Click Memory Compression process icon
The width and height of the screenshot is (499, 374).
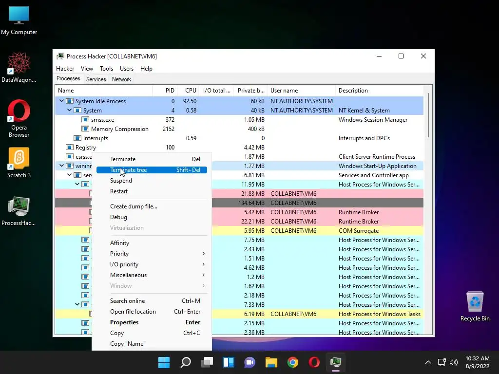[x=85, y=129]
